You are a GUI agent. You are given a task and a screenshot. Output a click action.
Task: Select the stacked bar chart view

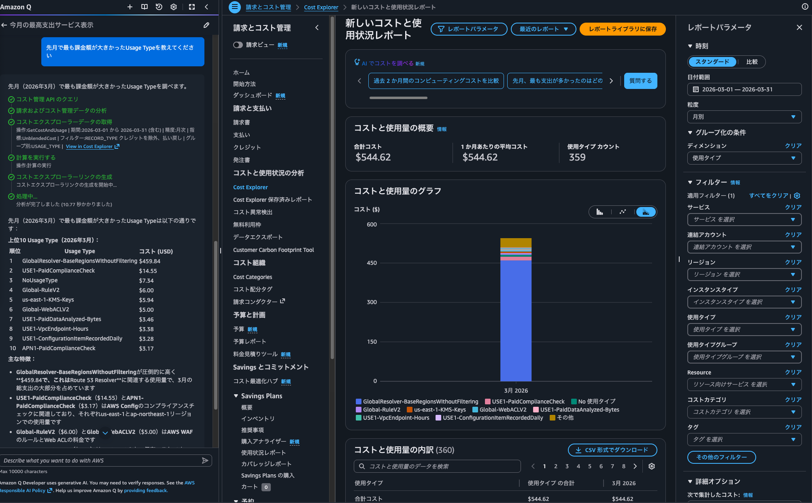[646, 212]
